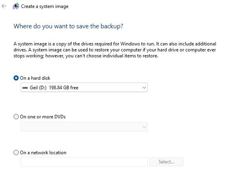Choose the DVDs radio button
This screenshot has height=169, width=244.
[16, 117]
